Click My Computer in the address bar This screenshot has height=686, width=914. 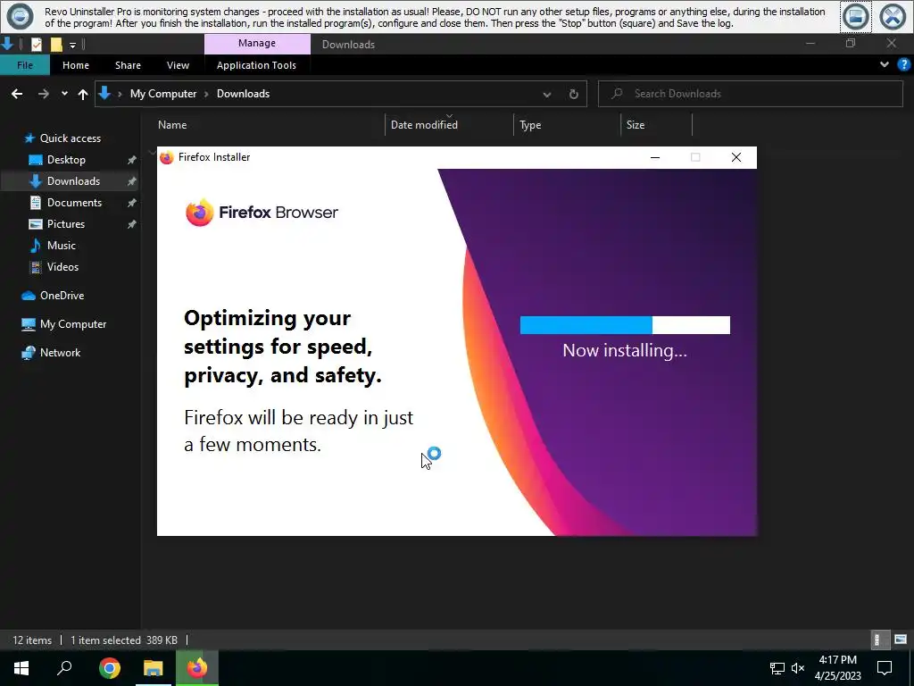(163, 94)
